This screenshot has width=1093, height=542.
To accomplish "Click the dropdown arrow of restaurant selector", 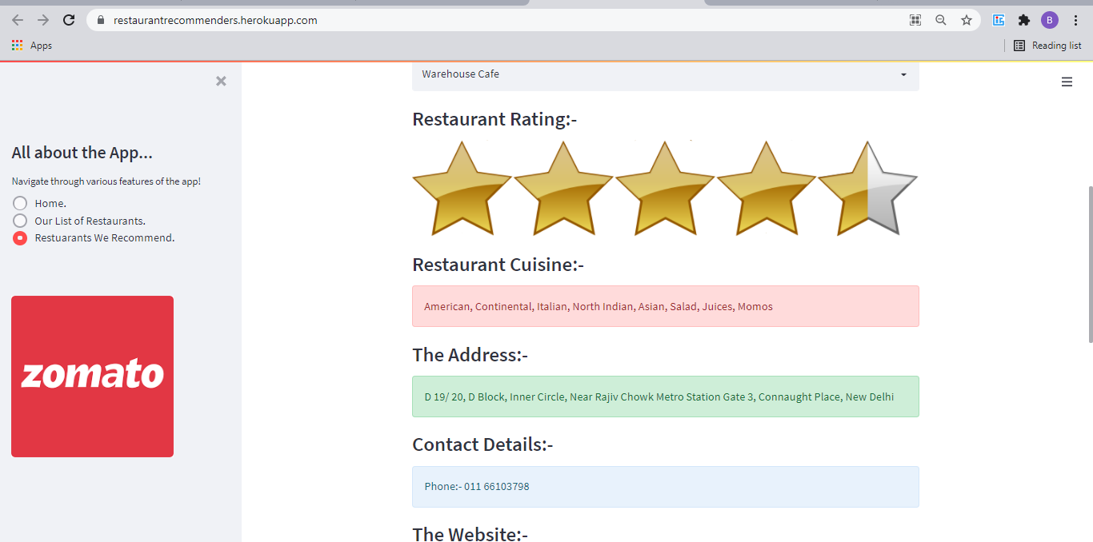I will pyautogui.click(x=903, y=74).
